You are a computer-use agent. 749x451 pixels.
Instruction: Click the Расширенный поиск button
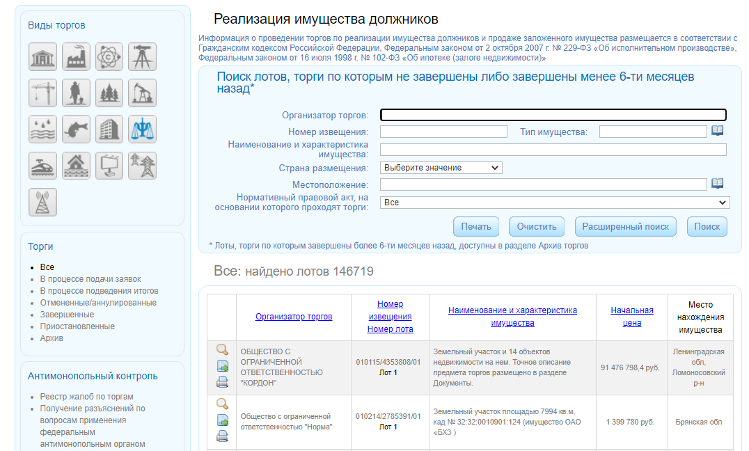[x=625, y=227]
